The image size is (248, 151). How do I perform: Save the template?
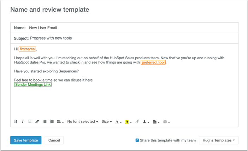26,140
